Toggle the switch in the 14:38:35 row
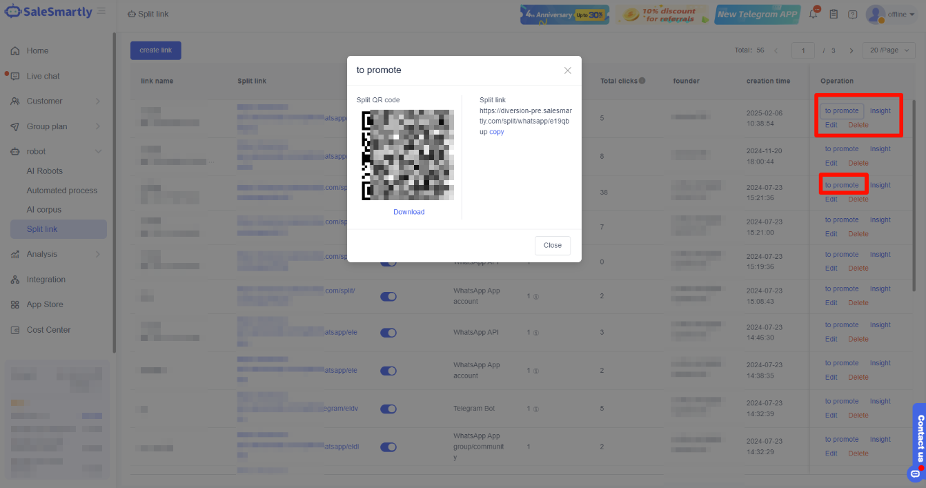The height and width of the screenshot is (488, 926). (388, 371)
